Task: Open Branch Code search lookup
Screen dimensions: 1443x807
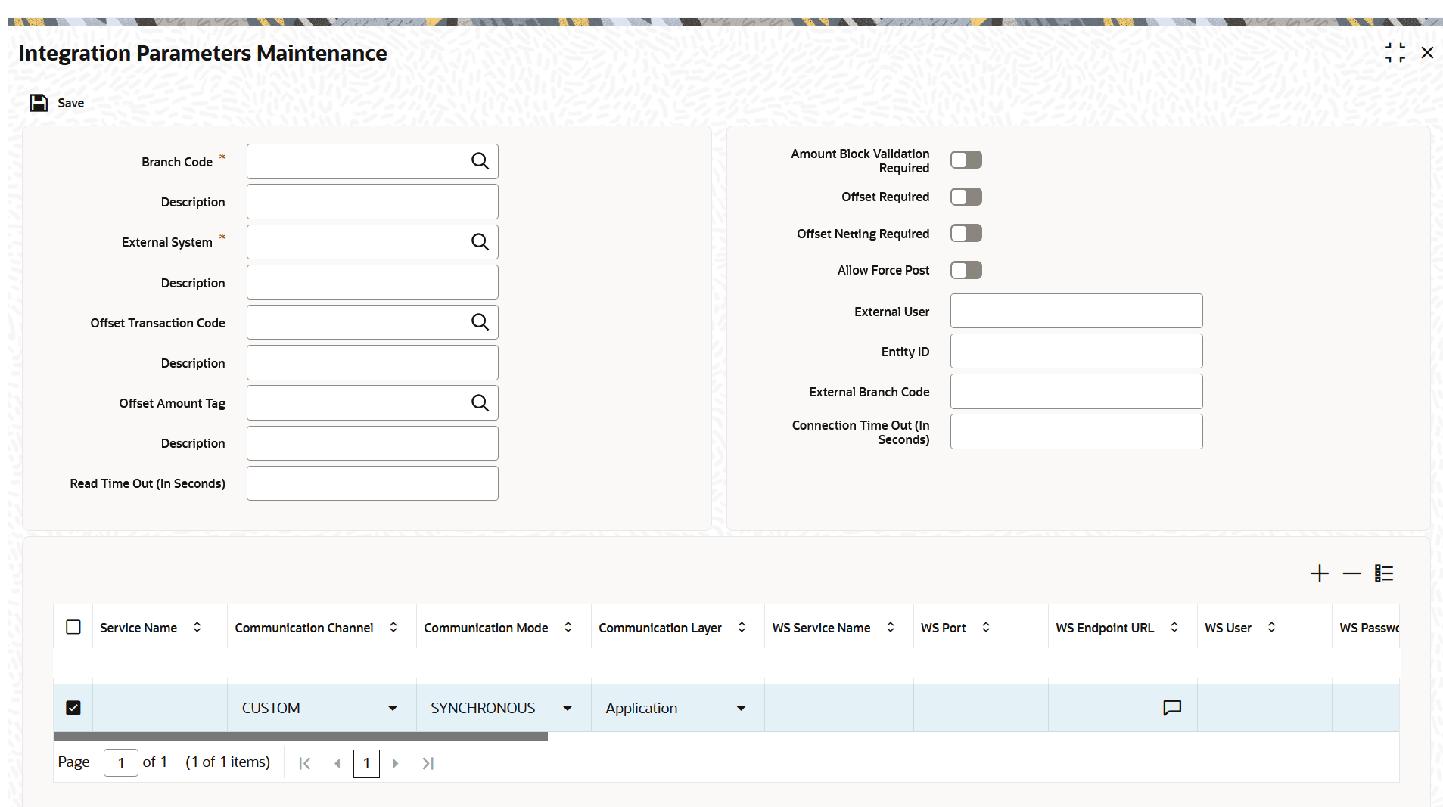Action: [480, 161]
